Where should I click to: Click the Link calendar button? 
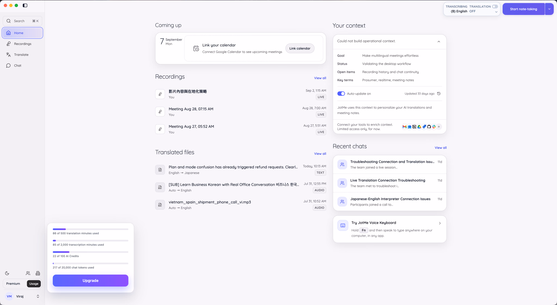pos(300,48)
